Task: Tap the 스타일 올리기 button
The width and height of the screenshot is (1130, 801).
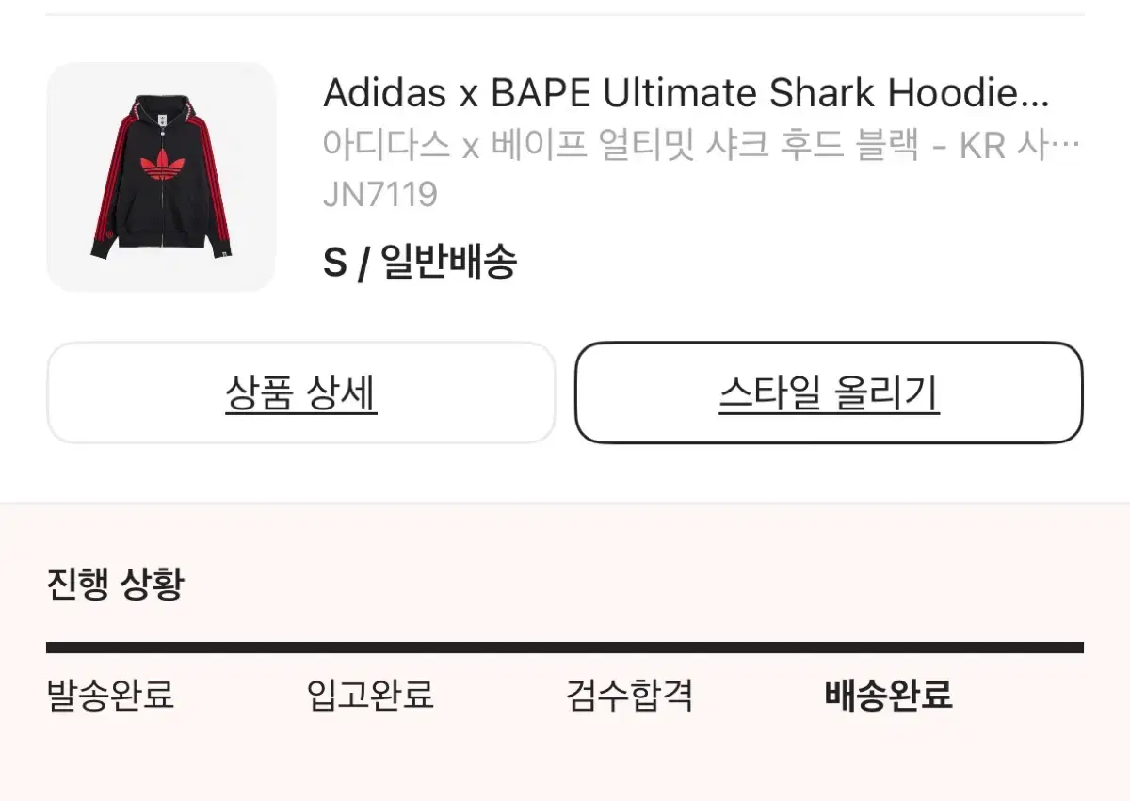Action: pyautogui.click(x=829, y=392)
